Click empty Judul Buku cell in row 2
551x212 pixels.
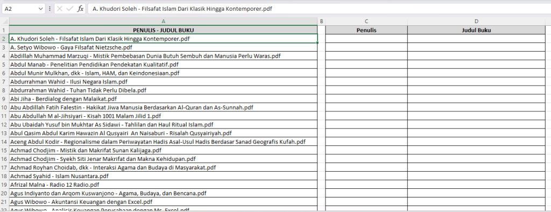coord(477,39)
